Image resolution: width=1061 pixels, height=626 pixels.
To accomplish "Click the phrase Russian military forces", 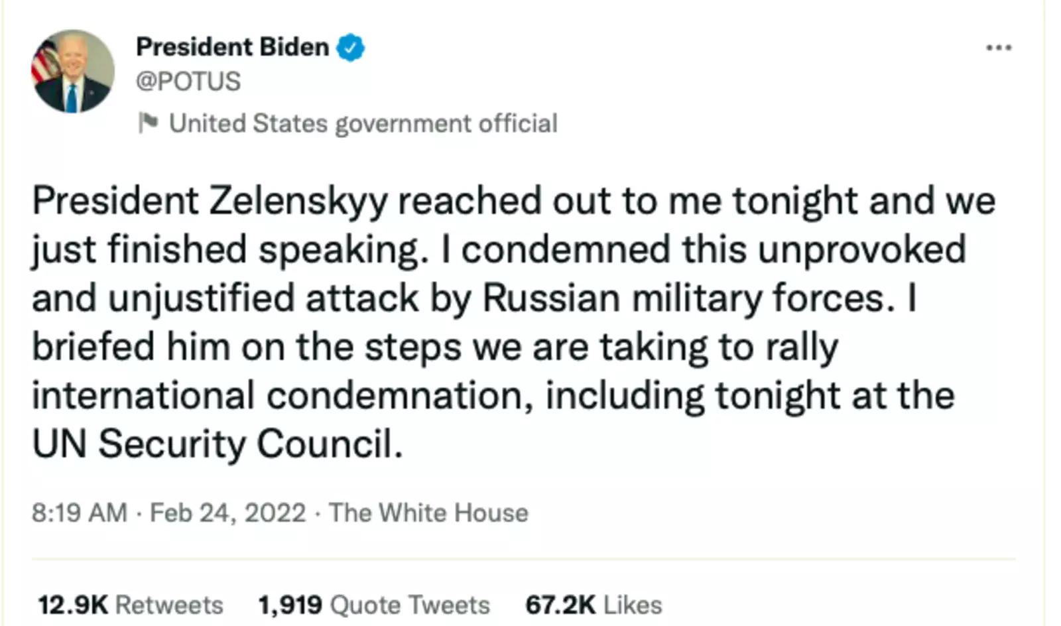I will (683, 298).
